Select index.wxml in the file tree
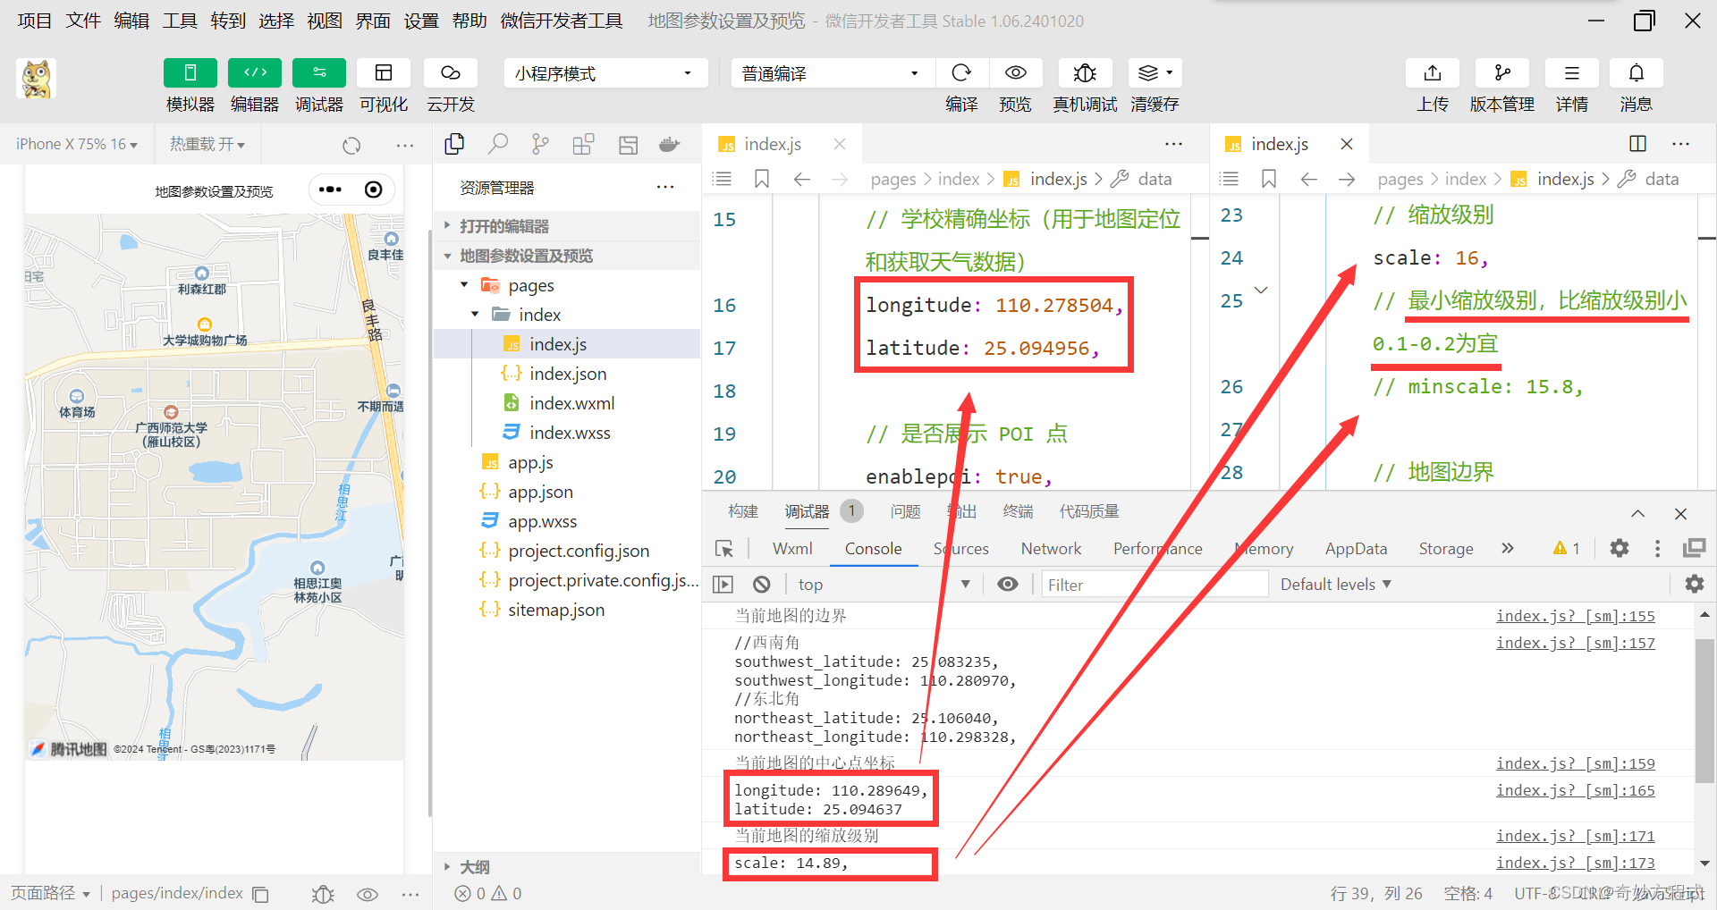Screen dimensions: 1717x910 click(x=571, y=403)
